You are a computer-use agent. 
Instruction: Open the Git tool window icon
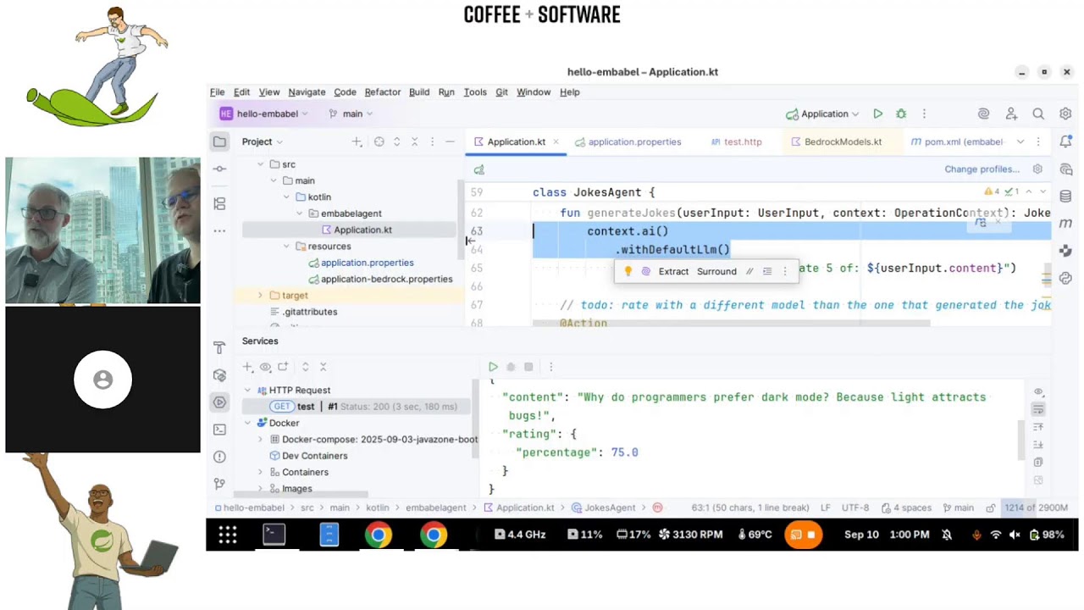coord(219,484)
